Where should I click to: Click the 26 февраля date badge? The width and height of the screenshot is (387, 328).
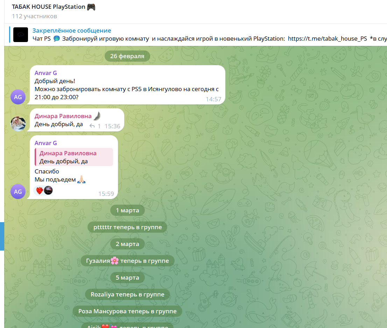point(127,56)
